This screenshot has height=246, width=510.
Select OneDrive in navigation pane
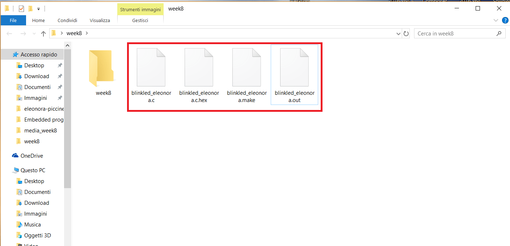(x=32, y=156)
